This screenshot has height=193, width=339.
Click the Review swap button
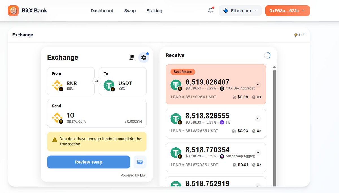click(89, 162)
